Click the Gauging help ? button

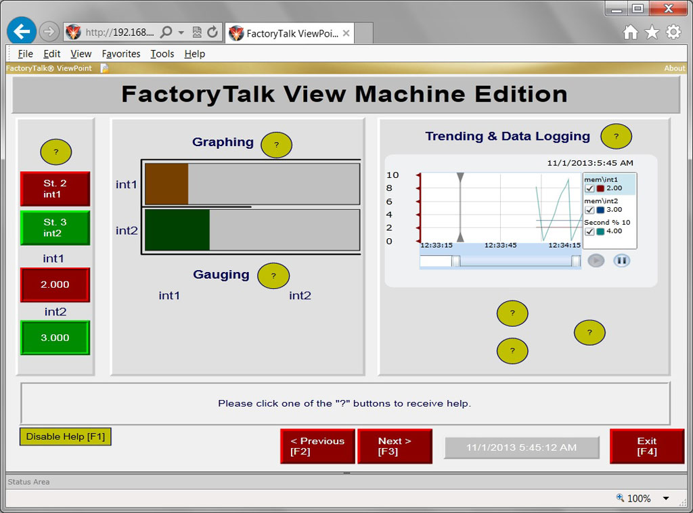[273, 275]
